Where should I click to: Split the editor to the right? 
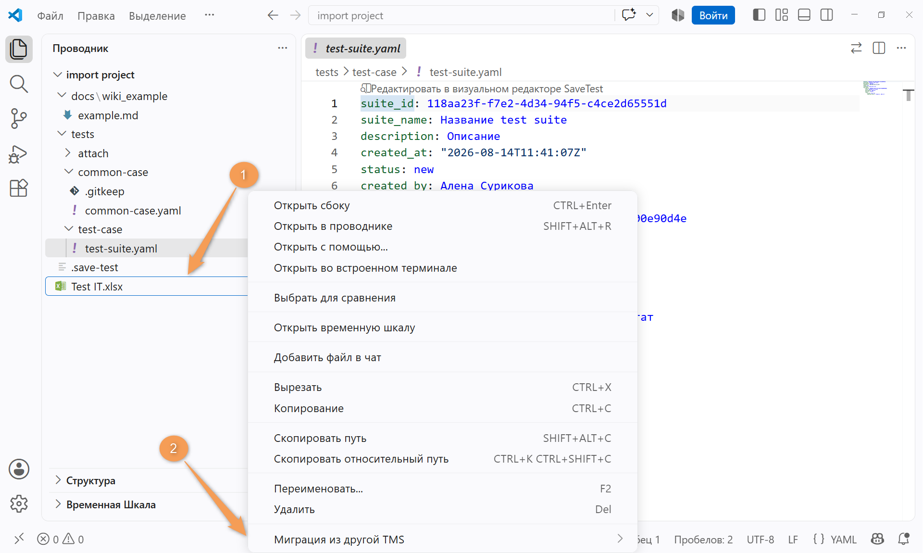coord(879,48)
